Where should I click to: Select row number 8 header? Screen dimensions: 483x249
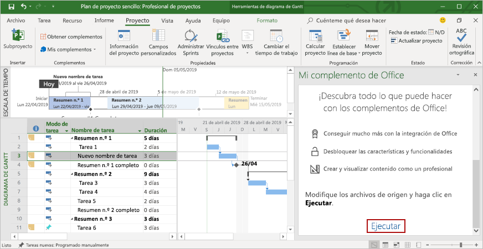[x=19, y=201]
